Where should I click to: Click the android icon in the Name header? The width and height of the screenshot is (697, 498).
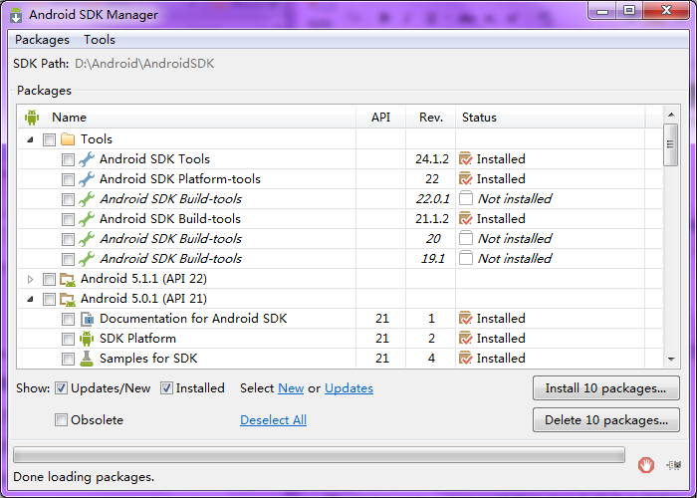(x=32, y=118)
